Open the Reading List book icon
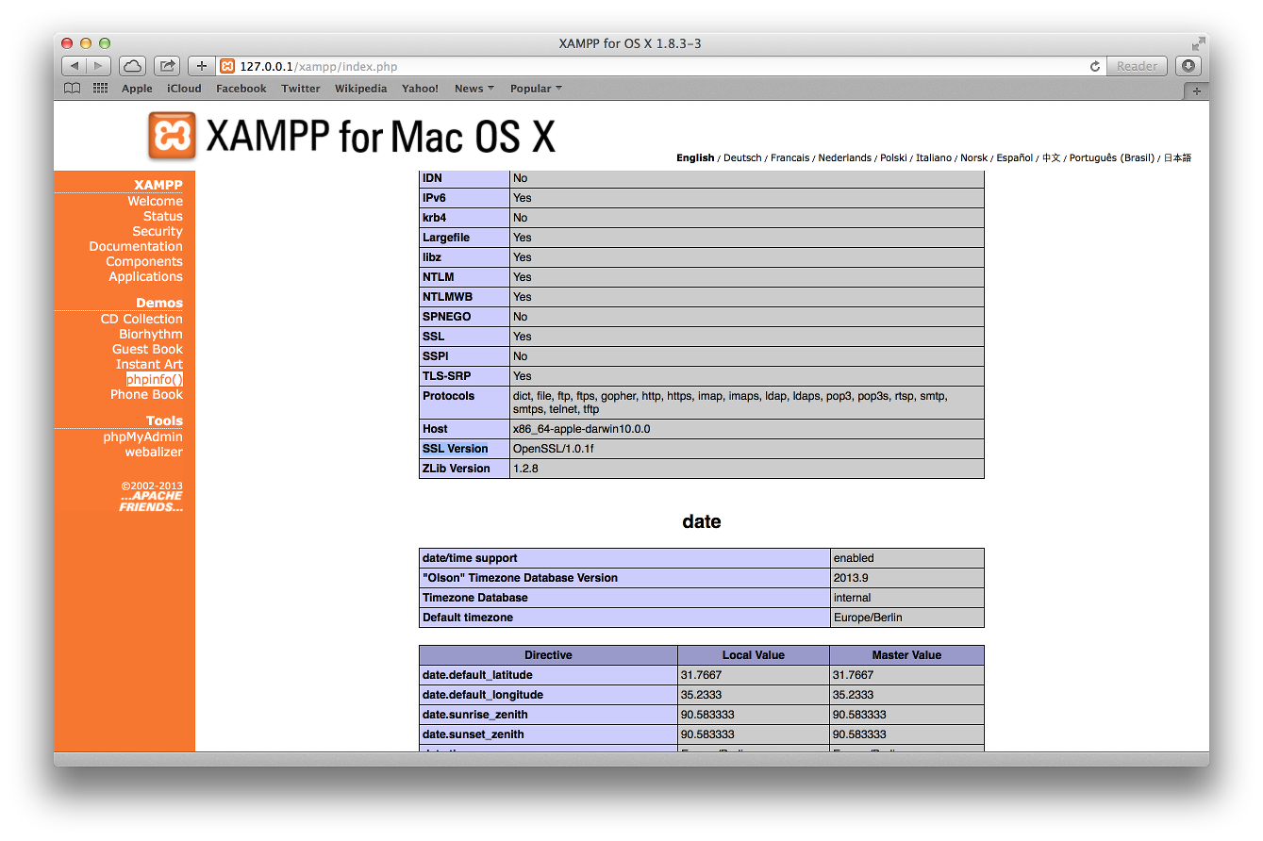Viewport: 1263px width, 841px height. [72, 89]
